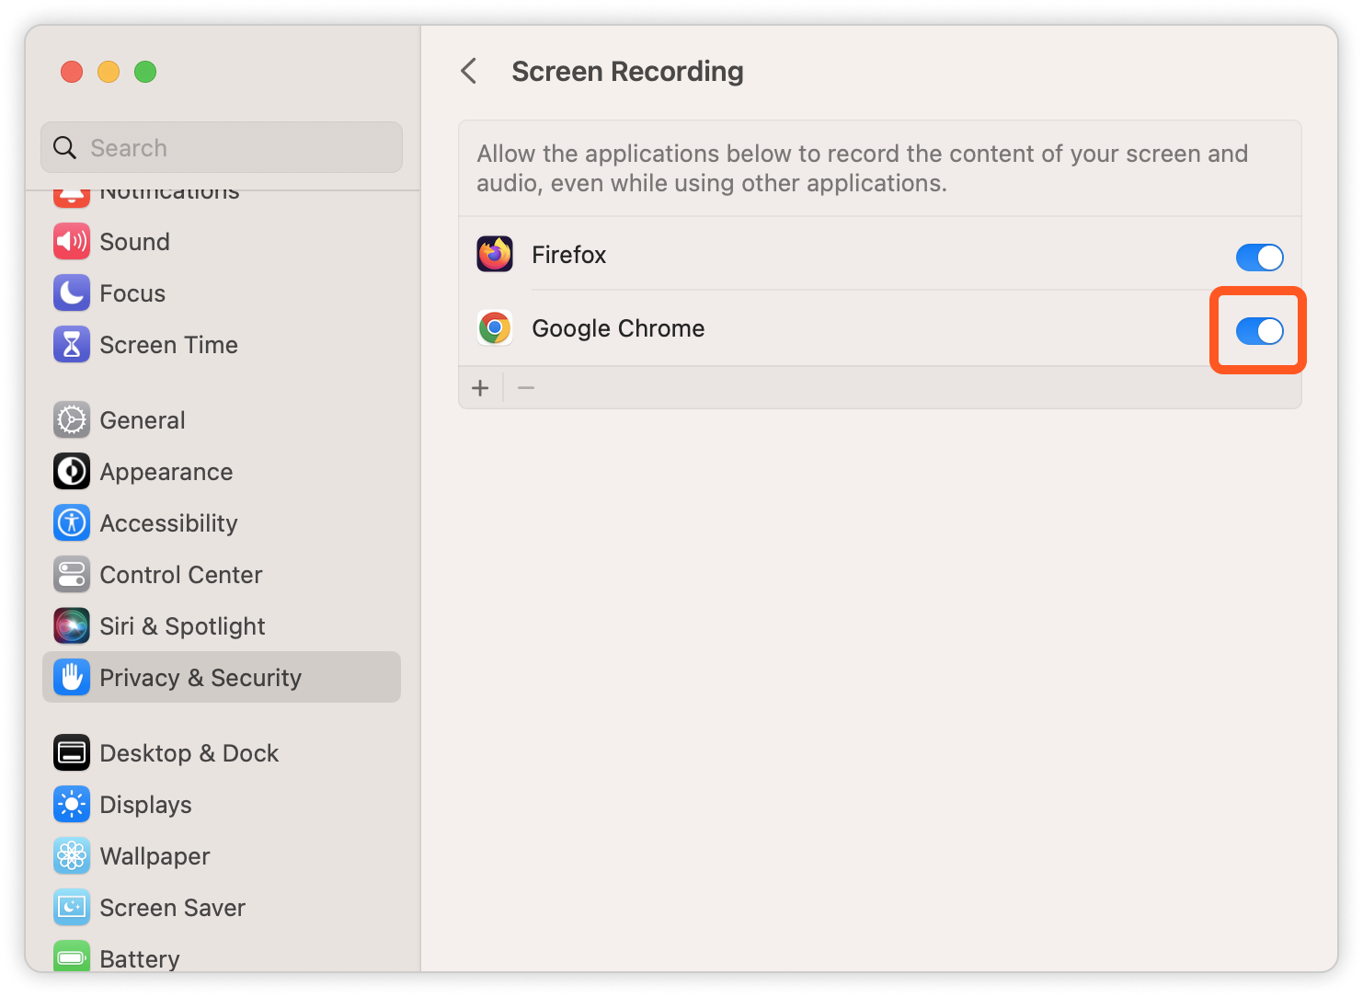Screen dimensions: 1363x997
Task: Click the Screen Recording page title
Action: point(627,72)
